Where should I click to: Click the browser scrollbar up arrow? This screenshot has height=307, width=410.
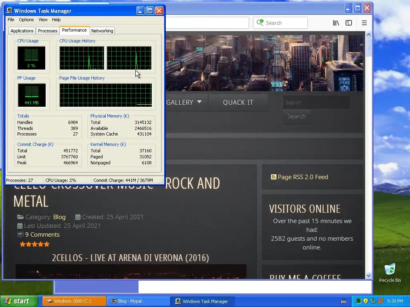coord(368,34)
